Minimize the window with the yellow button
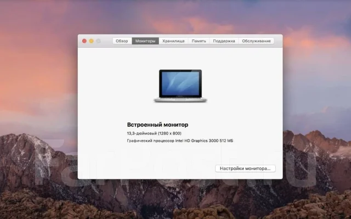 click(x=92, y=41)
